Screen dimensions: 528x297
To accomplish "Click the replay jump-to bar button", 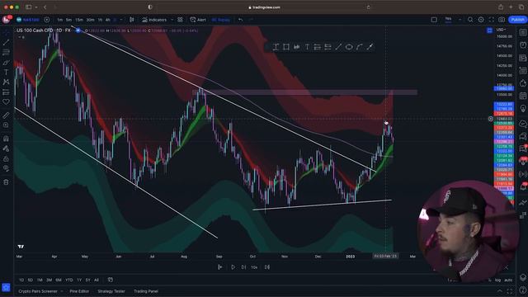I will (x=220, y=267).
